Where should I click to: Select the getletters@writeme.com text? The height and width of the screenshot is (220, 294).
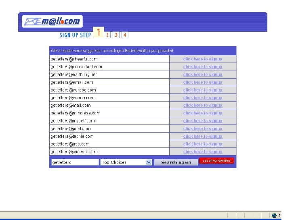tap(74, 152)
